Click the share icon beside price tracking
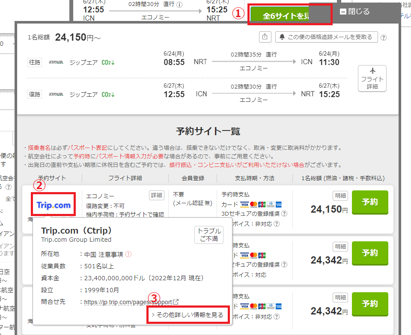This screenshot has height=335, width=411. (265, 37)
